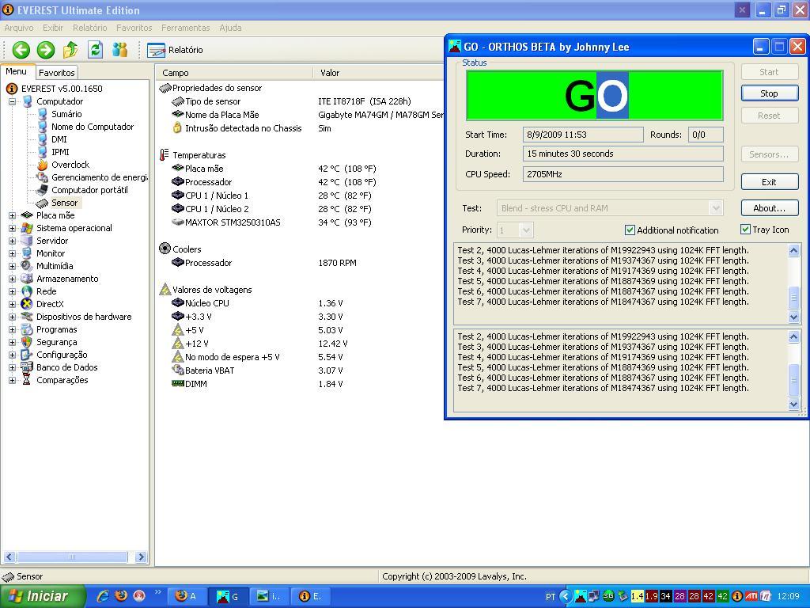
Task: Click the Iniciar start button
Action: [x=43, y=596]
